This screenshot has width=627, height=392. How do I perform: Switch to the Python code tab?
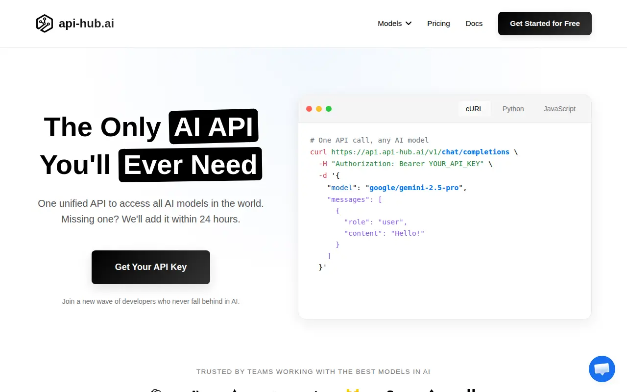tap(513, 109)
